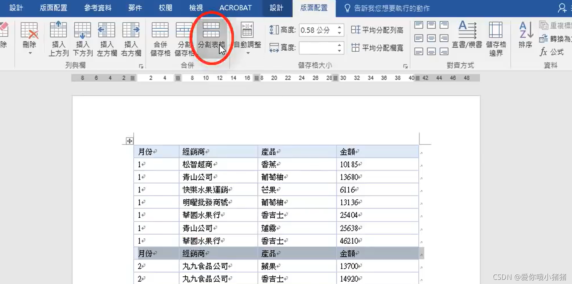The image size is (572, 284).
Task: Distribute columns evenly with 平均分配欄寬
Action: point(377,48)
